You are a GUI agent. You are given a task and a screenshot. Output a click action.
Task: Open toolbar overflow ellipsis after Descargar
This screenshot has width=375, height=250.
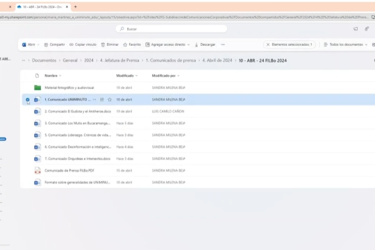[x=223, y=44]
